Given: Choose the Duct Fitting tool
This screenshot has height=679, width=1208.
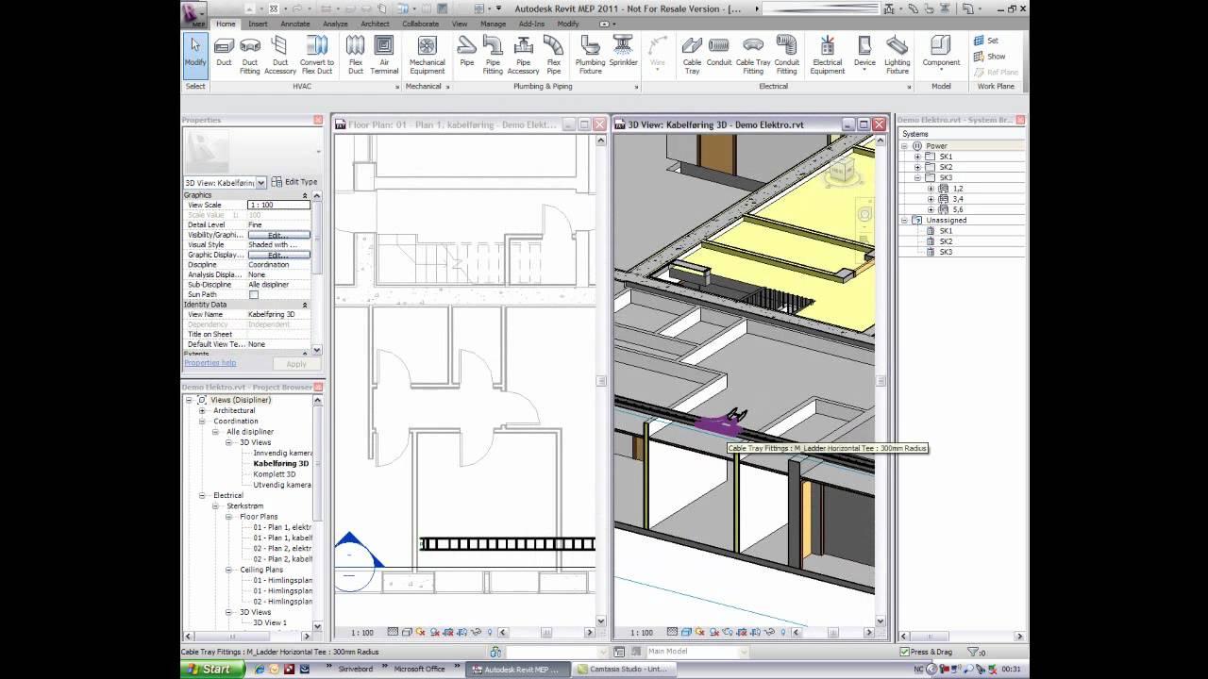Looking at the screenshot, I should click(250, 55).
